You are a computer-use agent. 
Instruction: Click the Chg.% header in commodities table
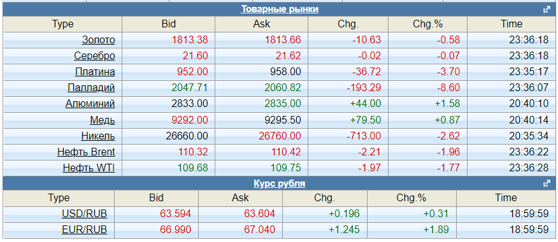[427, 24]
